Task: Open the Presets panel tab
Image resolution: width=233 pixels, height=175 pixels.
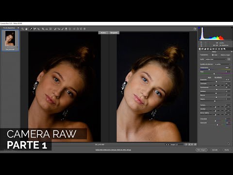Action: (222, 49)
